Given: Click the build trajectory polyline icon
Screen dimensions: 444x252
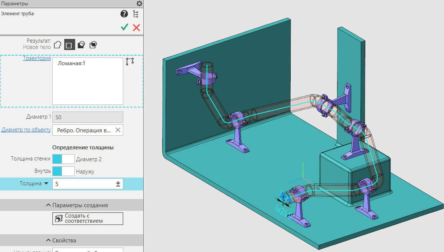Looking at the screenshot, I should (130, 61).
